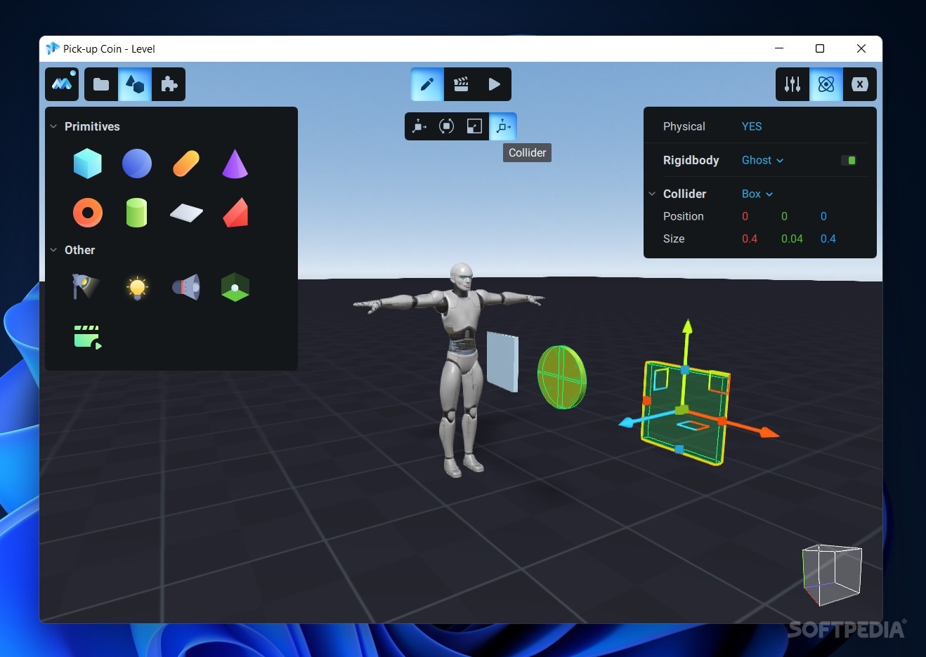Add a red wedge primitive
This screenshot has height=657, width=926.
point(235,213)
